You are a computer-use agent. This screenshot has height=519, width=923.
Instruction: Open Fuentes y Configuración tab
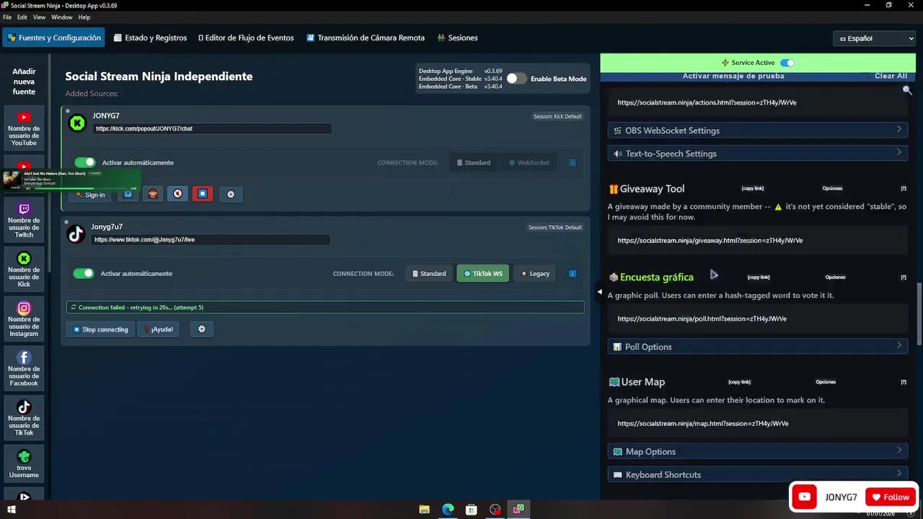[53, 37]
